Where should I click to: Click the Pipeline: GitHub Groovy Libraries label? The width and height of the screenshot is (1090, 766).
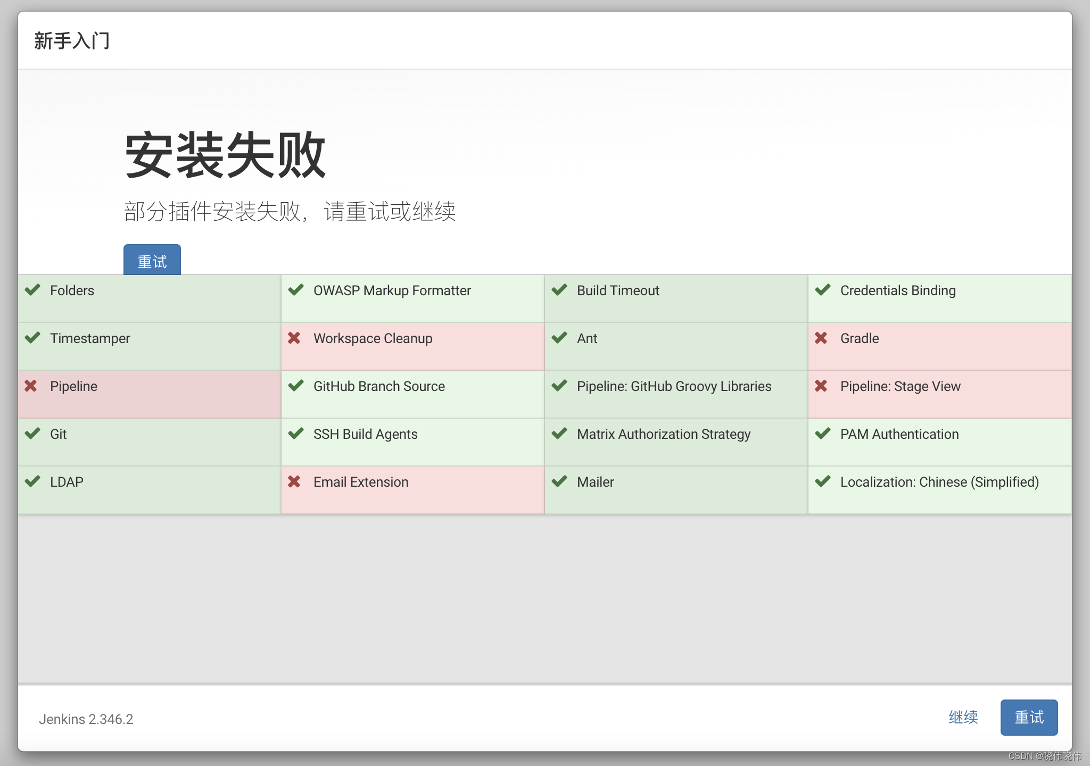pos(674,387)
